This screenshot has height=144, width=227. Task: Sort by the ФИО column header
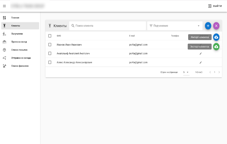(x=59, y=36)
